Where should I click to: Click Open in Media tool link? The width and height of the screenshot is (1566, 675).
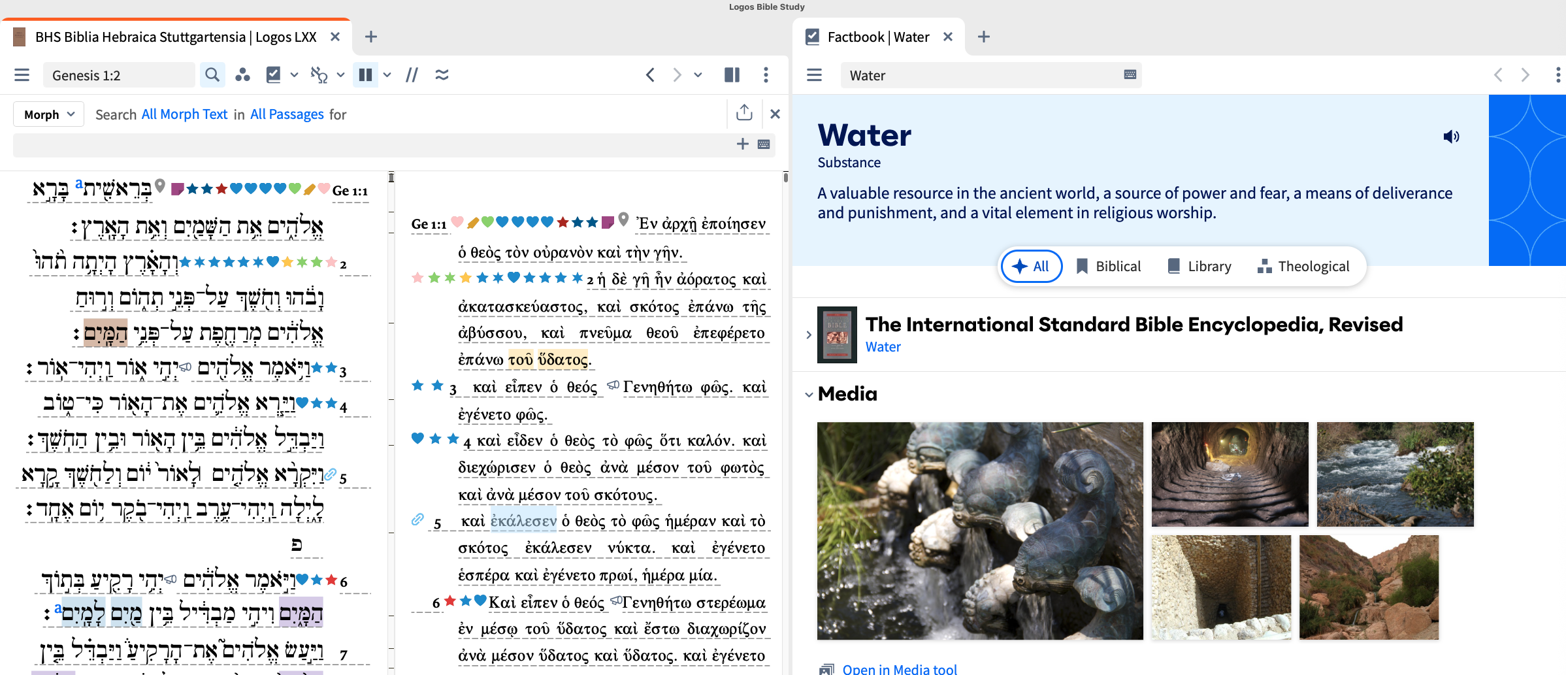pyautogui.click(x=900, y=669)
